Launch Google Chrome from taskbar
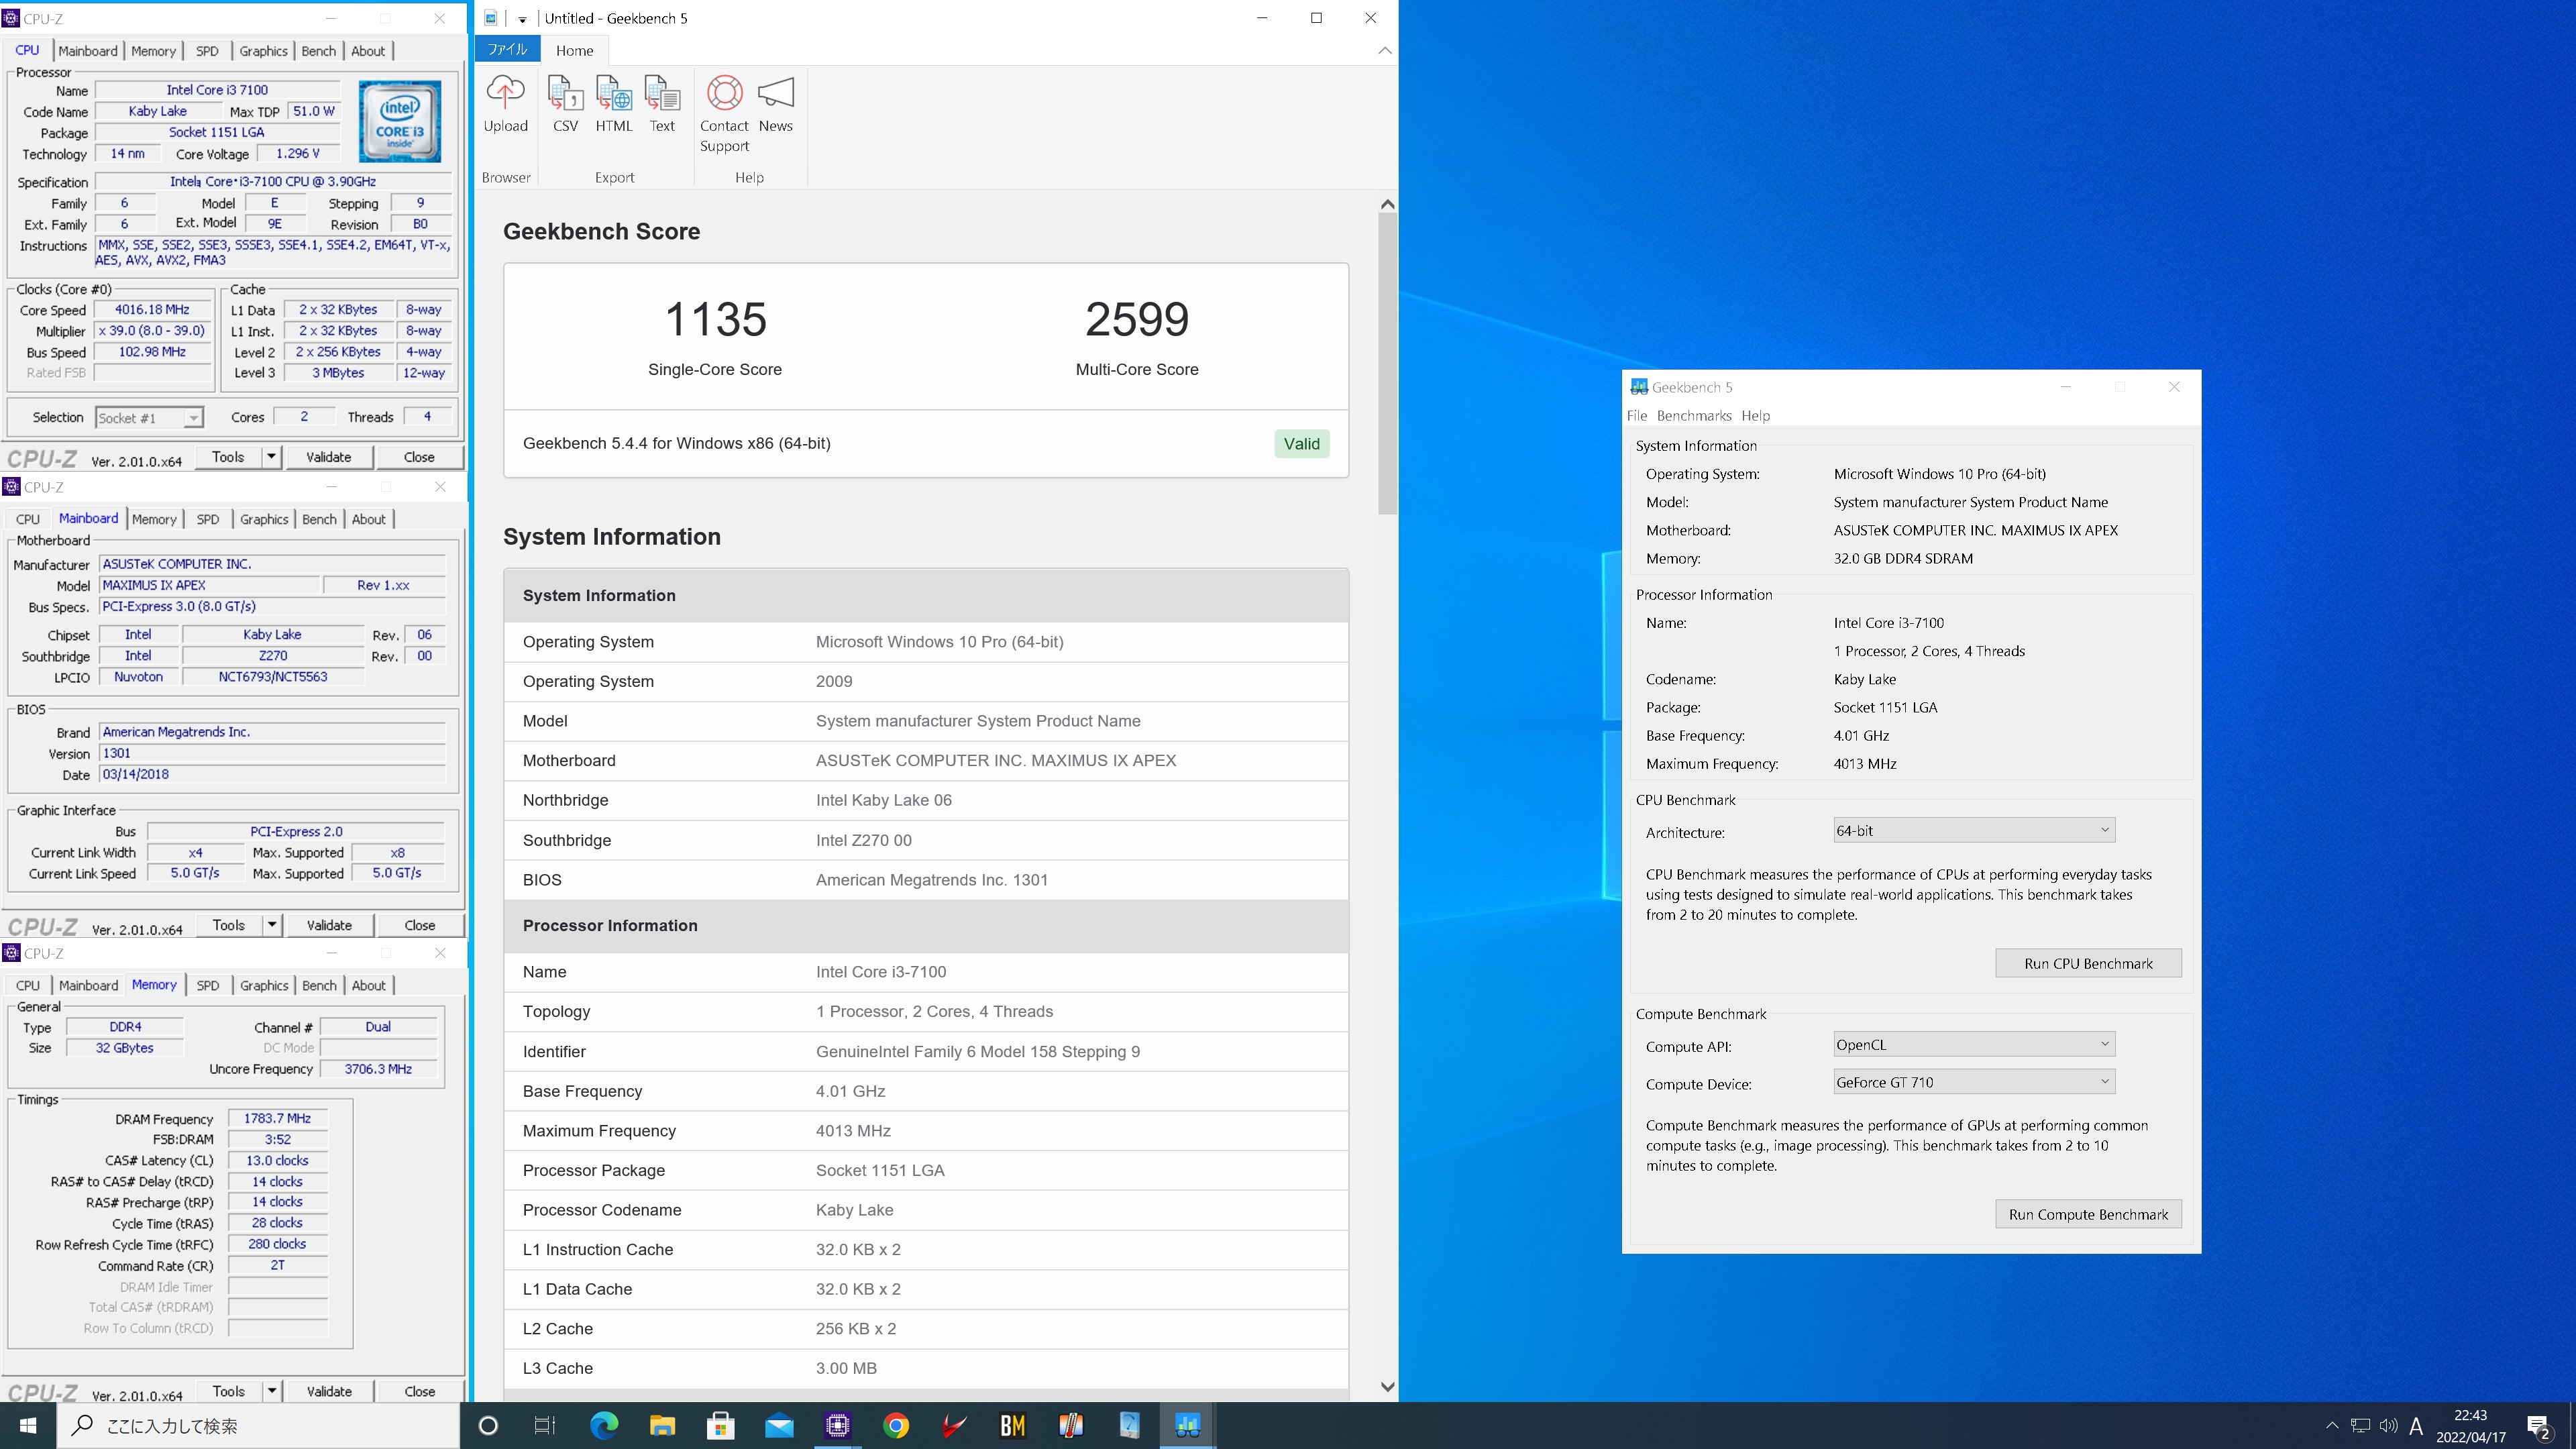Image resolution: width=2576 pixels, height=1449 pixels. (896, 1426)
